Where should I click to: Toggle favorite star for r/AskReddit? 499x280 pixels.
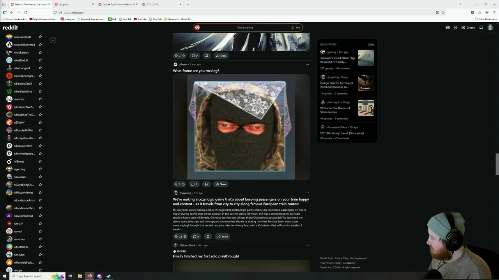pos(40,60)
